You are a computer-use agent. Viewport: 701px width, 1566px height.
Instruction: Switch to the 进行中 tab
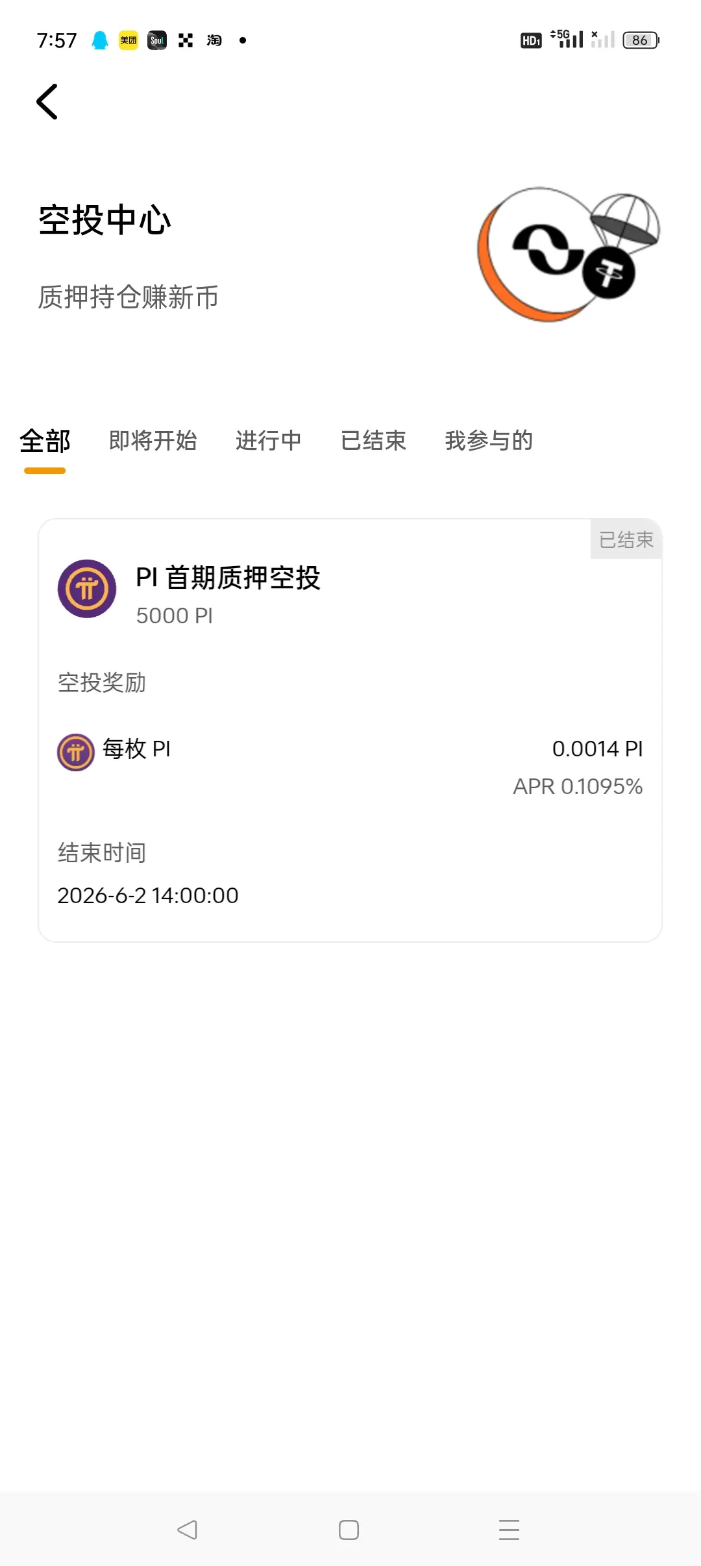[269, 441]
